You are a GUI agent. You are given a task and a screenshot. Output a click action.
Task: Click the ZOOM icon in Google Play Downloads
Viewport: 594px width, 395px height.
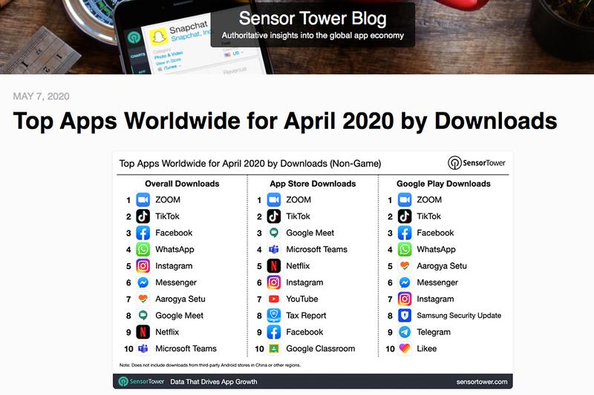click(x=405, y=199)
